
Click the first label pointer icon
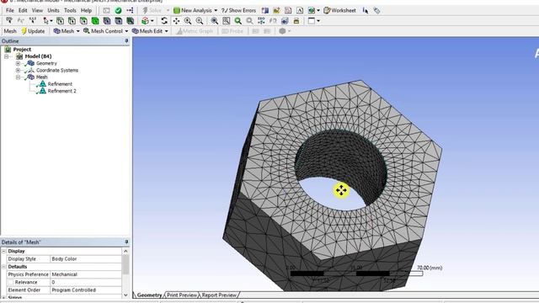[9, 21]
